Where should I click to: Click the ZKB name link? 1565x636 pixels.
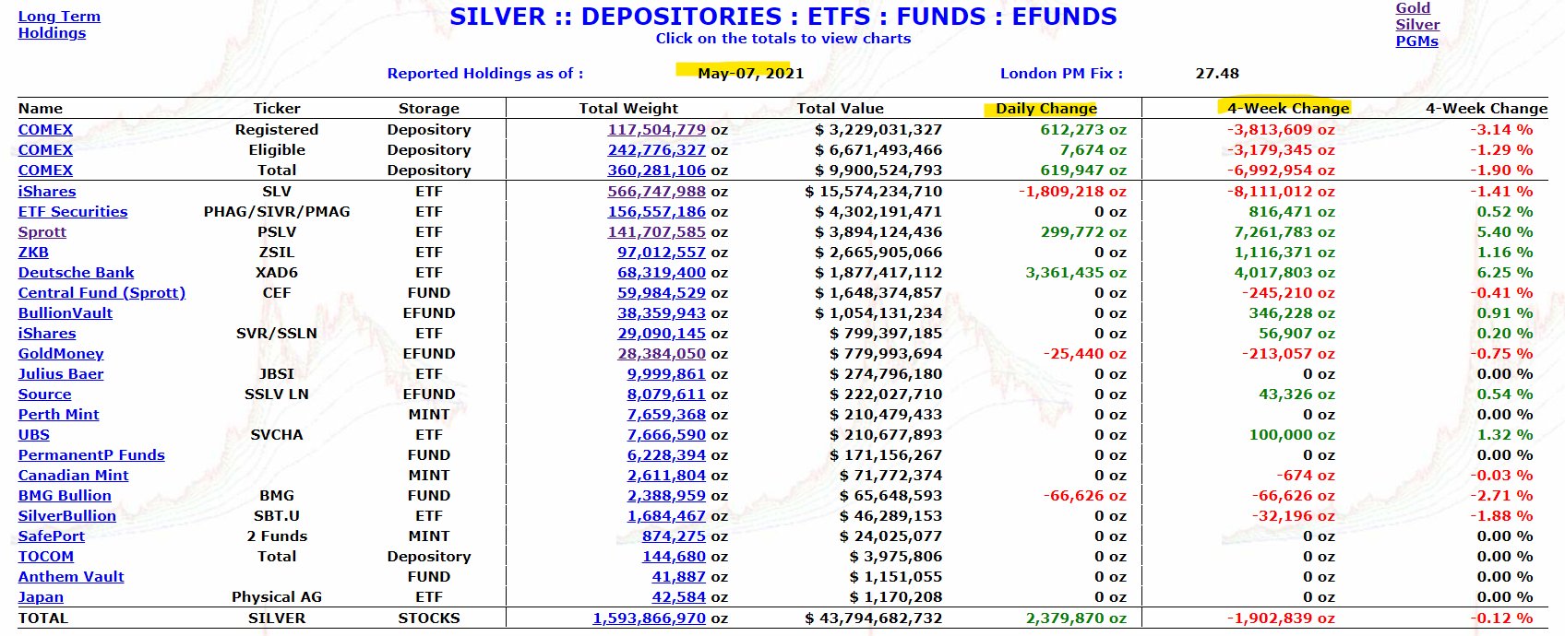point(33,253)
